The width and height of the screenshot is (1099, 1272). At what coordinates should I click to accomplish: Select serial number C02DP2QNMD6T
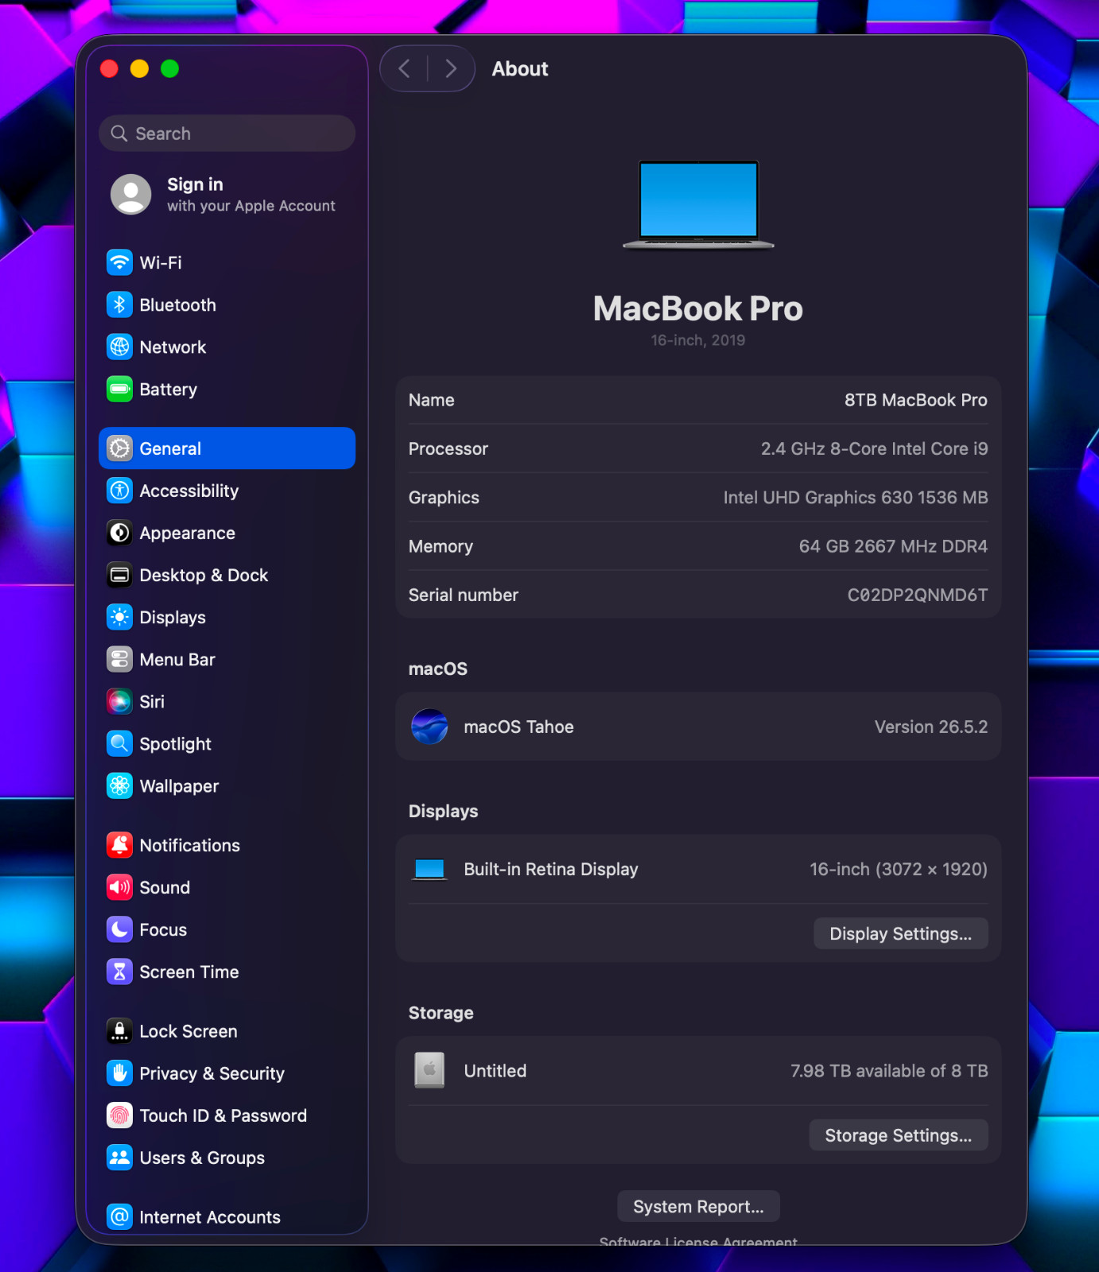918,595
